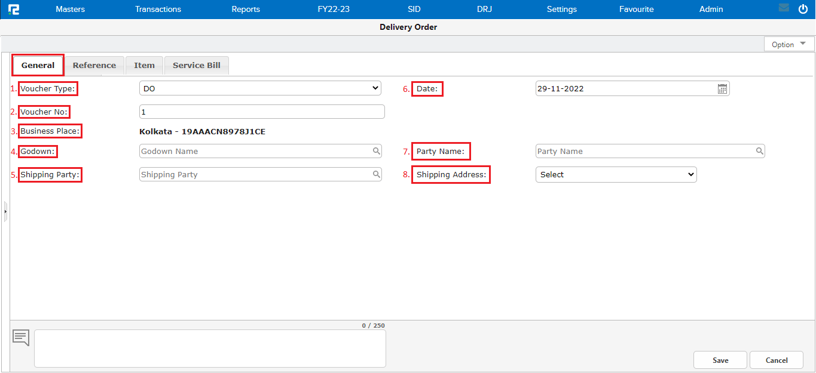The image size is (816, 373).
Task: Click the Godown Name search magnifier icon
Action: pos(377,151)
